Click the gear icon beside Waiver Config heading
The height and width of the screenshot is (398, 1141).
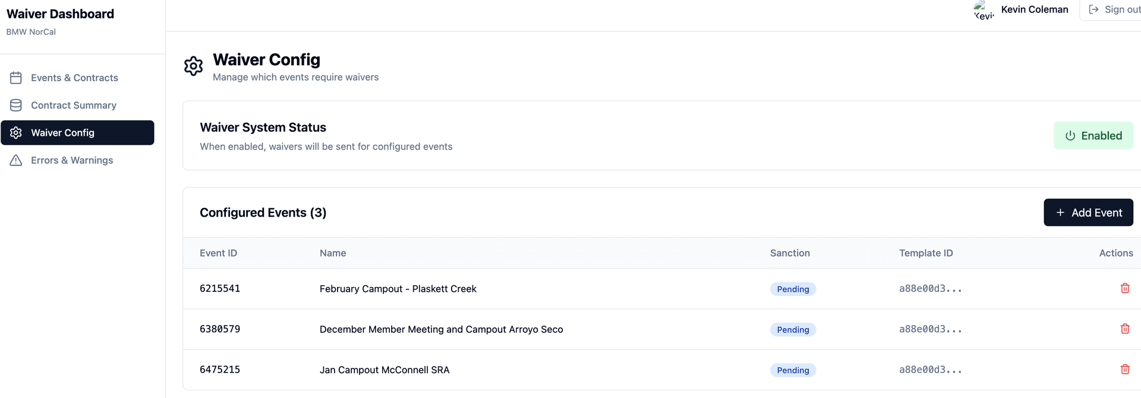pos(193,66)
